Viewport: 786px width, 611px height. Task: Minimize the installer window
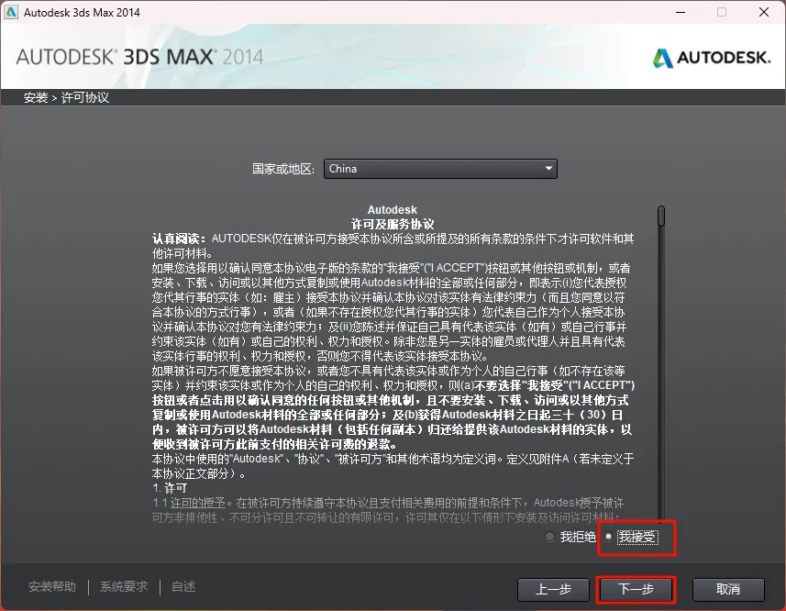pos(681,12)
